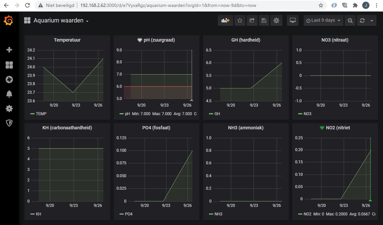Open Configuration gear in the sidebar
Image resolution: width=383 pixels, height=225 pixels.
[x=9, y=109]
